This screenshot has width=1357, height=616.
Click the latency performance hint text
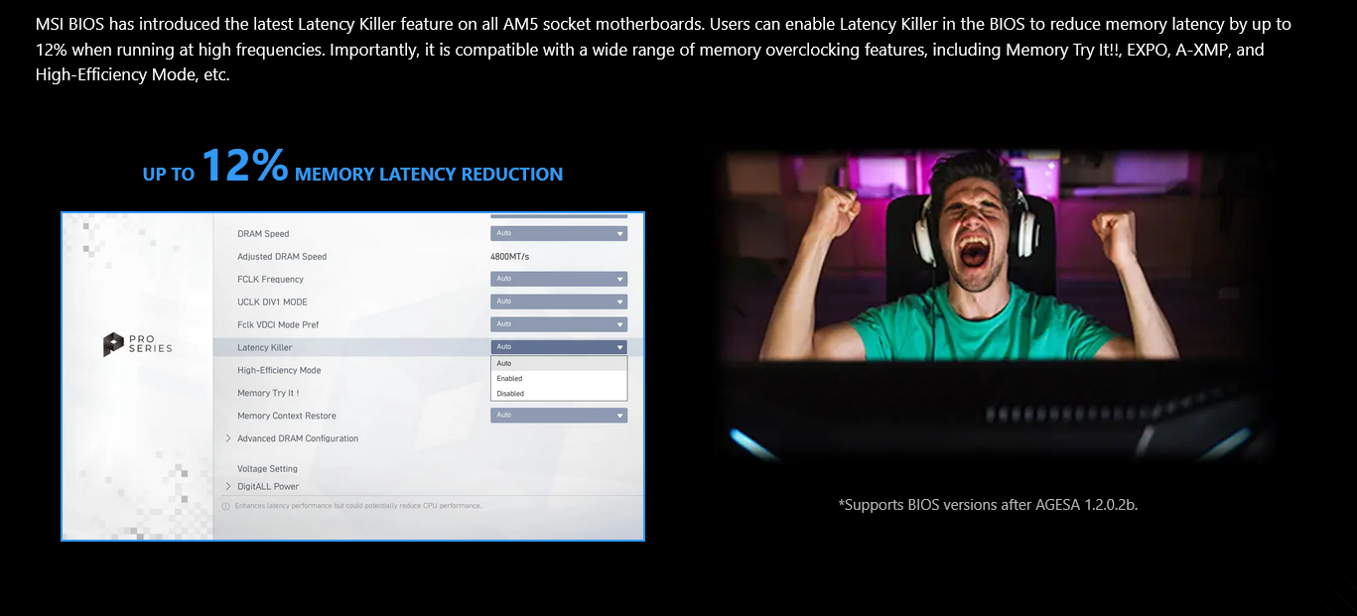click(x=358, y=506)
